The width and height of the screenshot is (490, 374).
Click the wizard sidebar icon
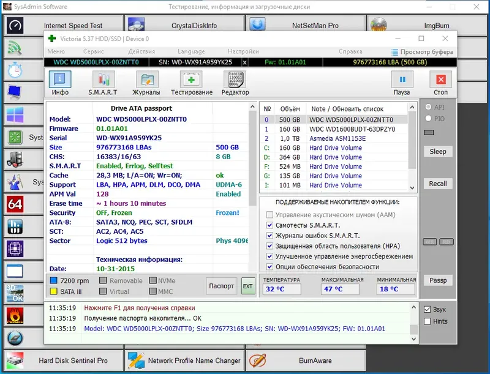pyautogui.click(x=15, y=182)
